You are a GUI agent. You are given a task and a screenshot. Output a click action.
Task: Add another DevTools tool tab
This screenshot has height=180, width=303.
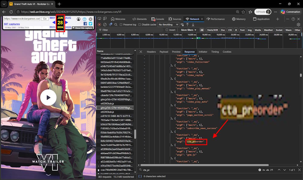coord(278,19)
